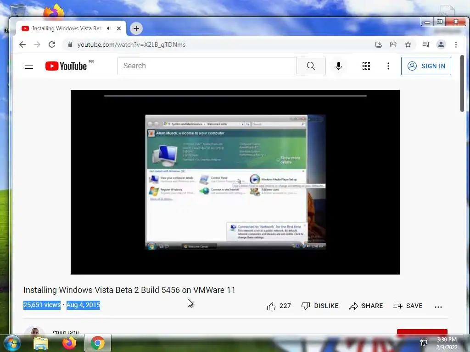Start voice search with the microphone icon
This screenshot has height=352, width=470.
tap(339, 66)
